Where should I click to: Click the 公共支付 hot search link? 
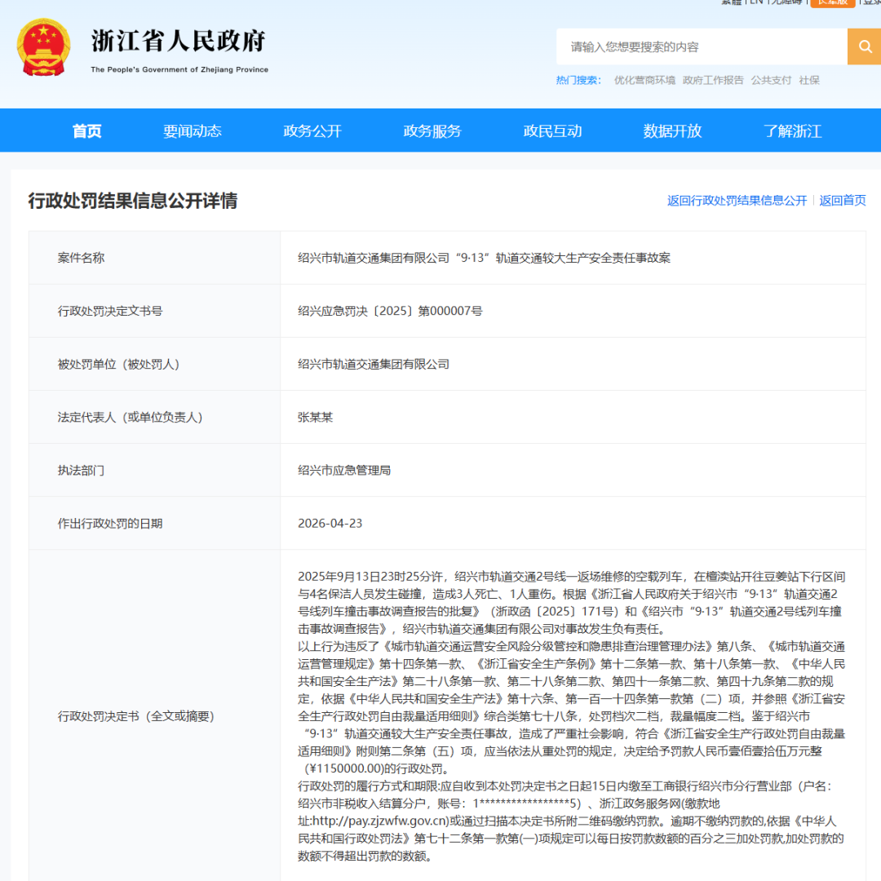[771, 80]
